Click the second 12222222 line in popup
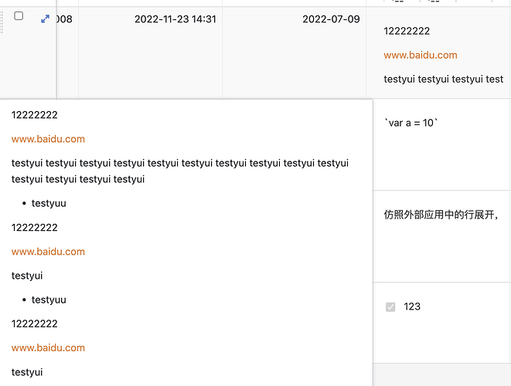Viewport: 511px width, 386px height. (x=35, y=228)
